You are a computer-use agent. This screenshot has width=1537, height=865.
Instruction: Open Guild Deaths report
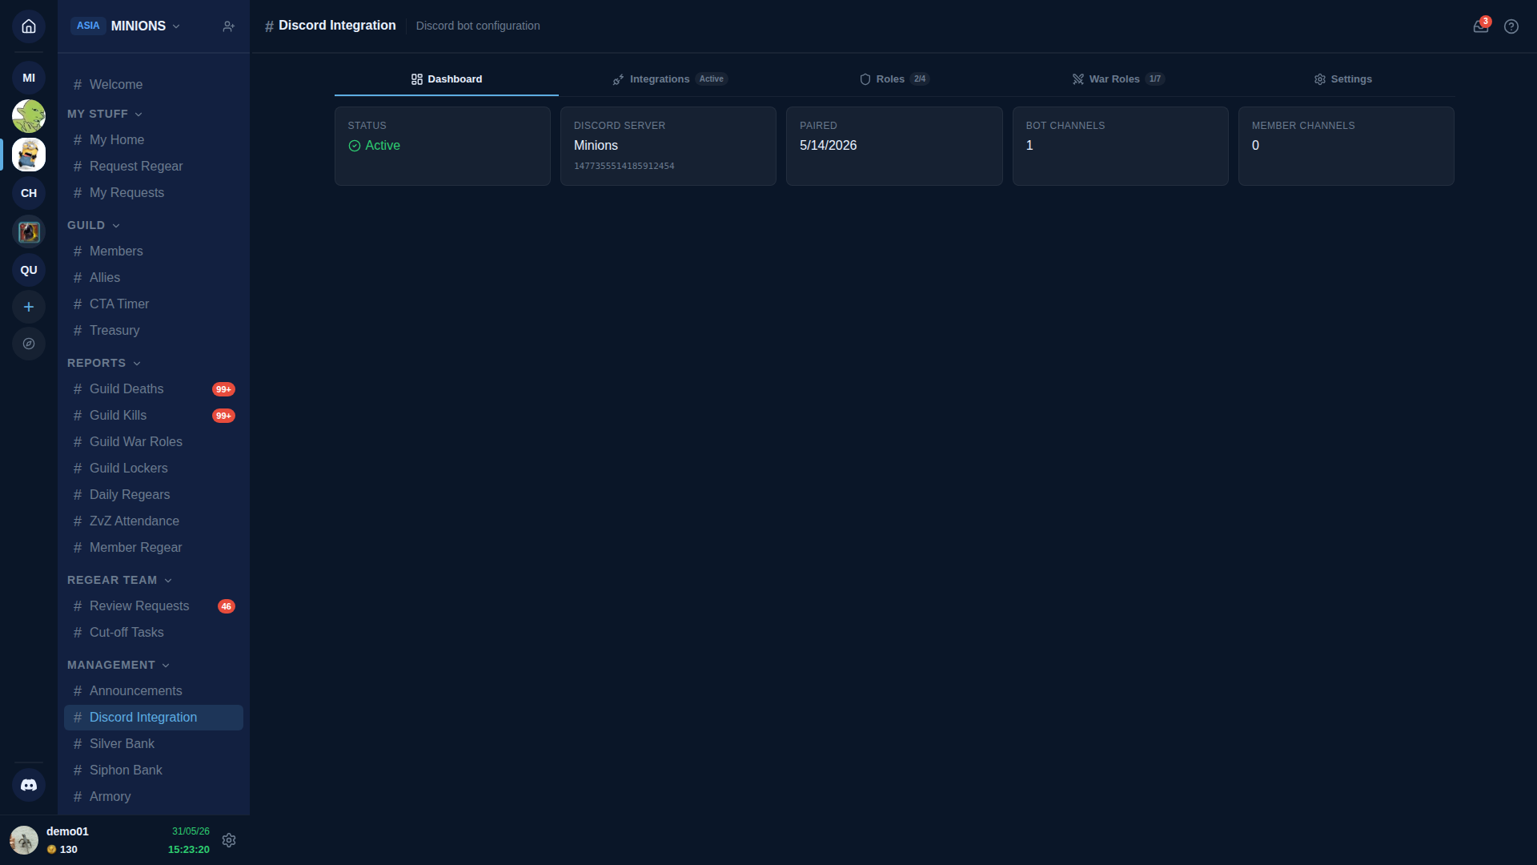tap(154, 389)
